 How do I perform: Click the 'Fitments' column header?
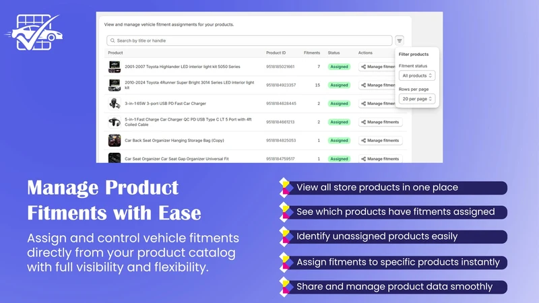click(x=312, y=53)
